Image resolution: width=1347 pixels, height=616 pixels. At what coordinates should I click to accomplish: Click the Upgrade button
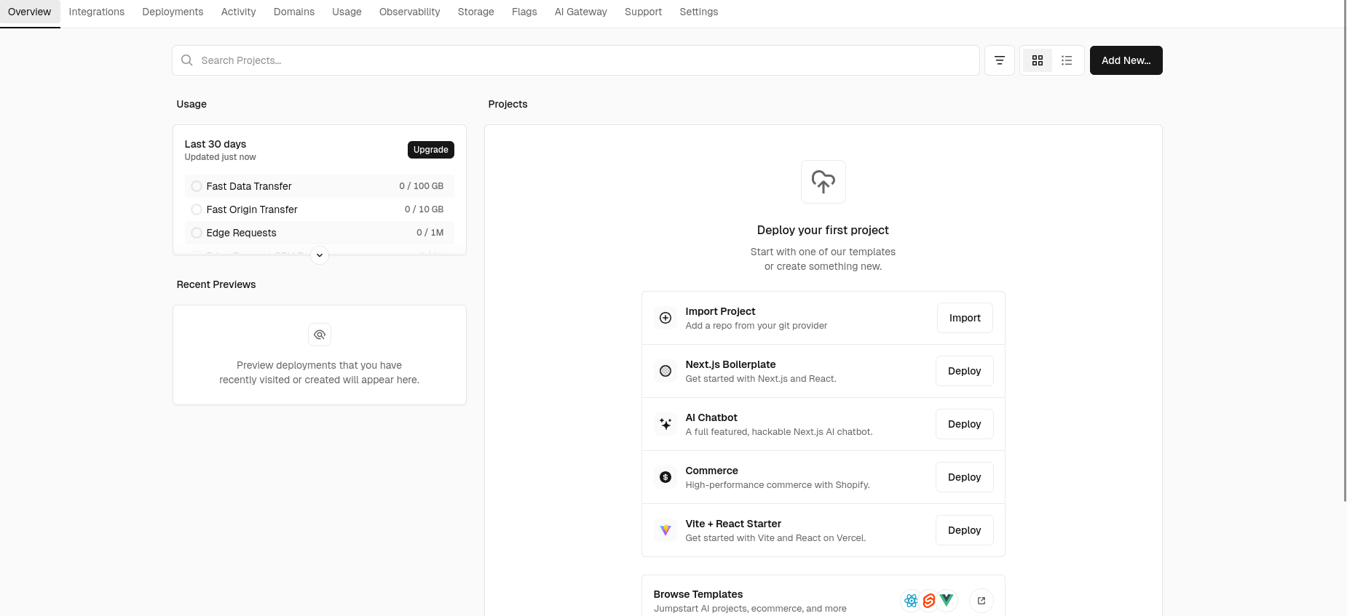pyautogui.click(x=431, y=150)
